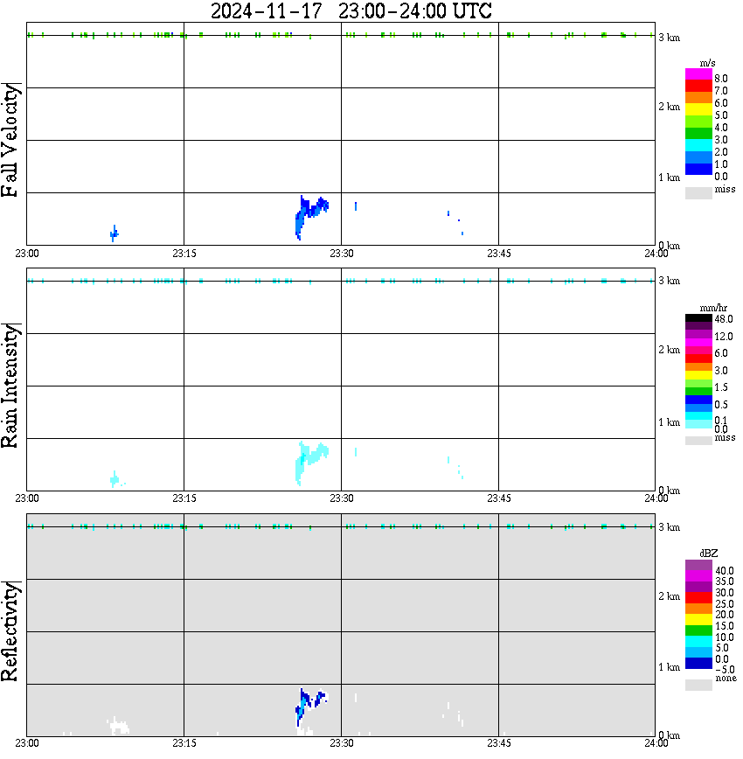743x759 pixels.
Task: Click the cyan 2.0 fall velocity swatch
Action: (x=698, y=145)
